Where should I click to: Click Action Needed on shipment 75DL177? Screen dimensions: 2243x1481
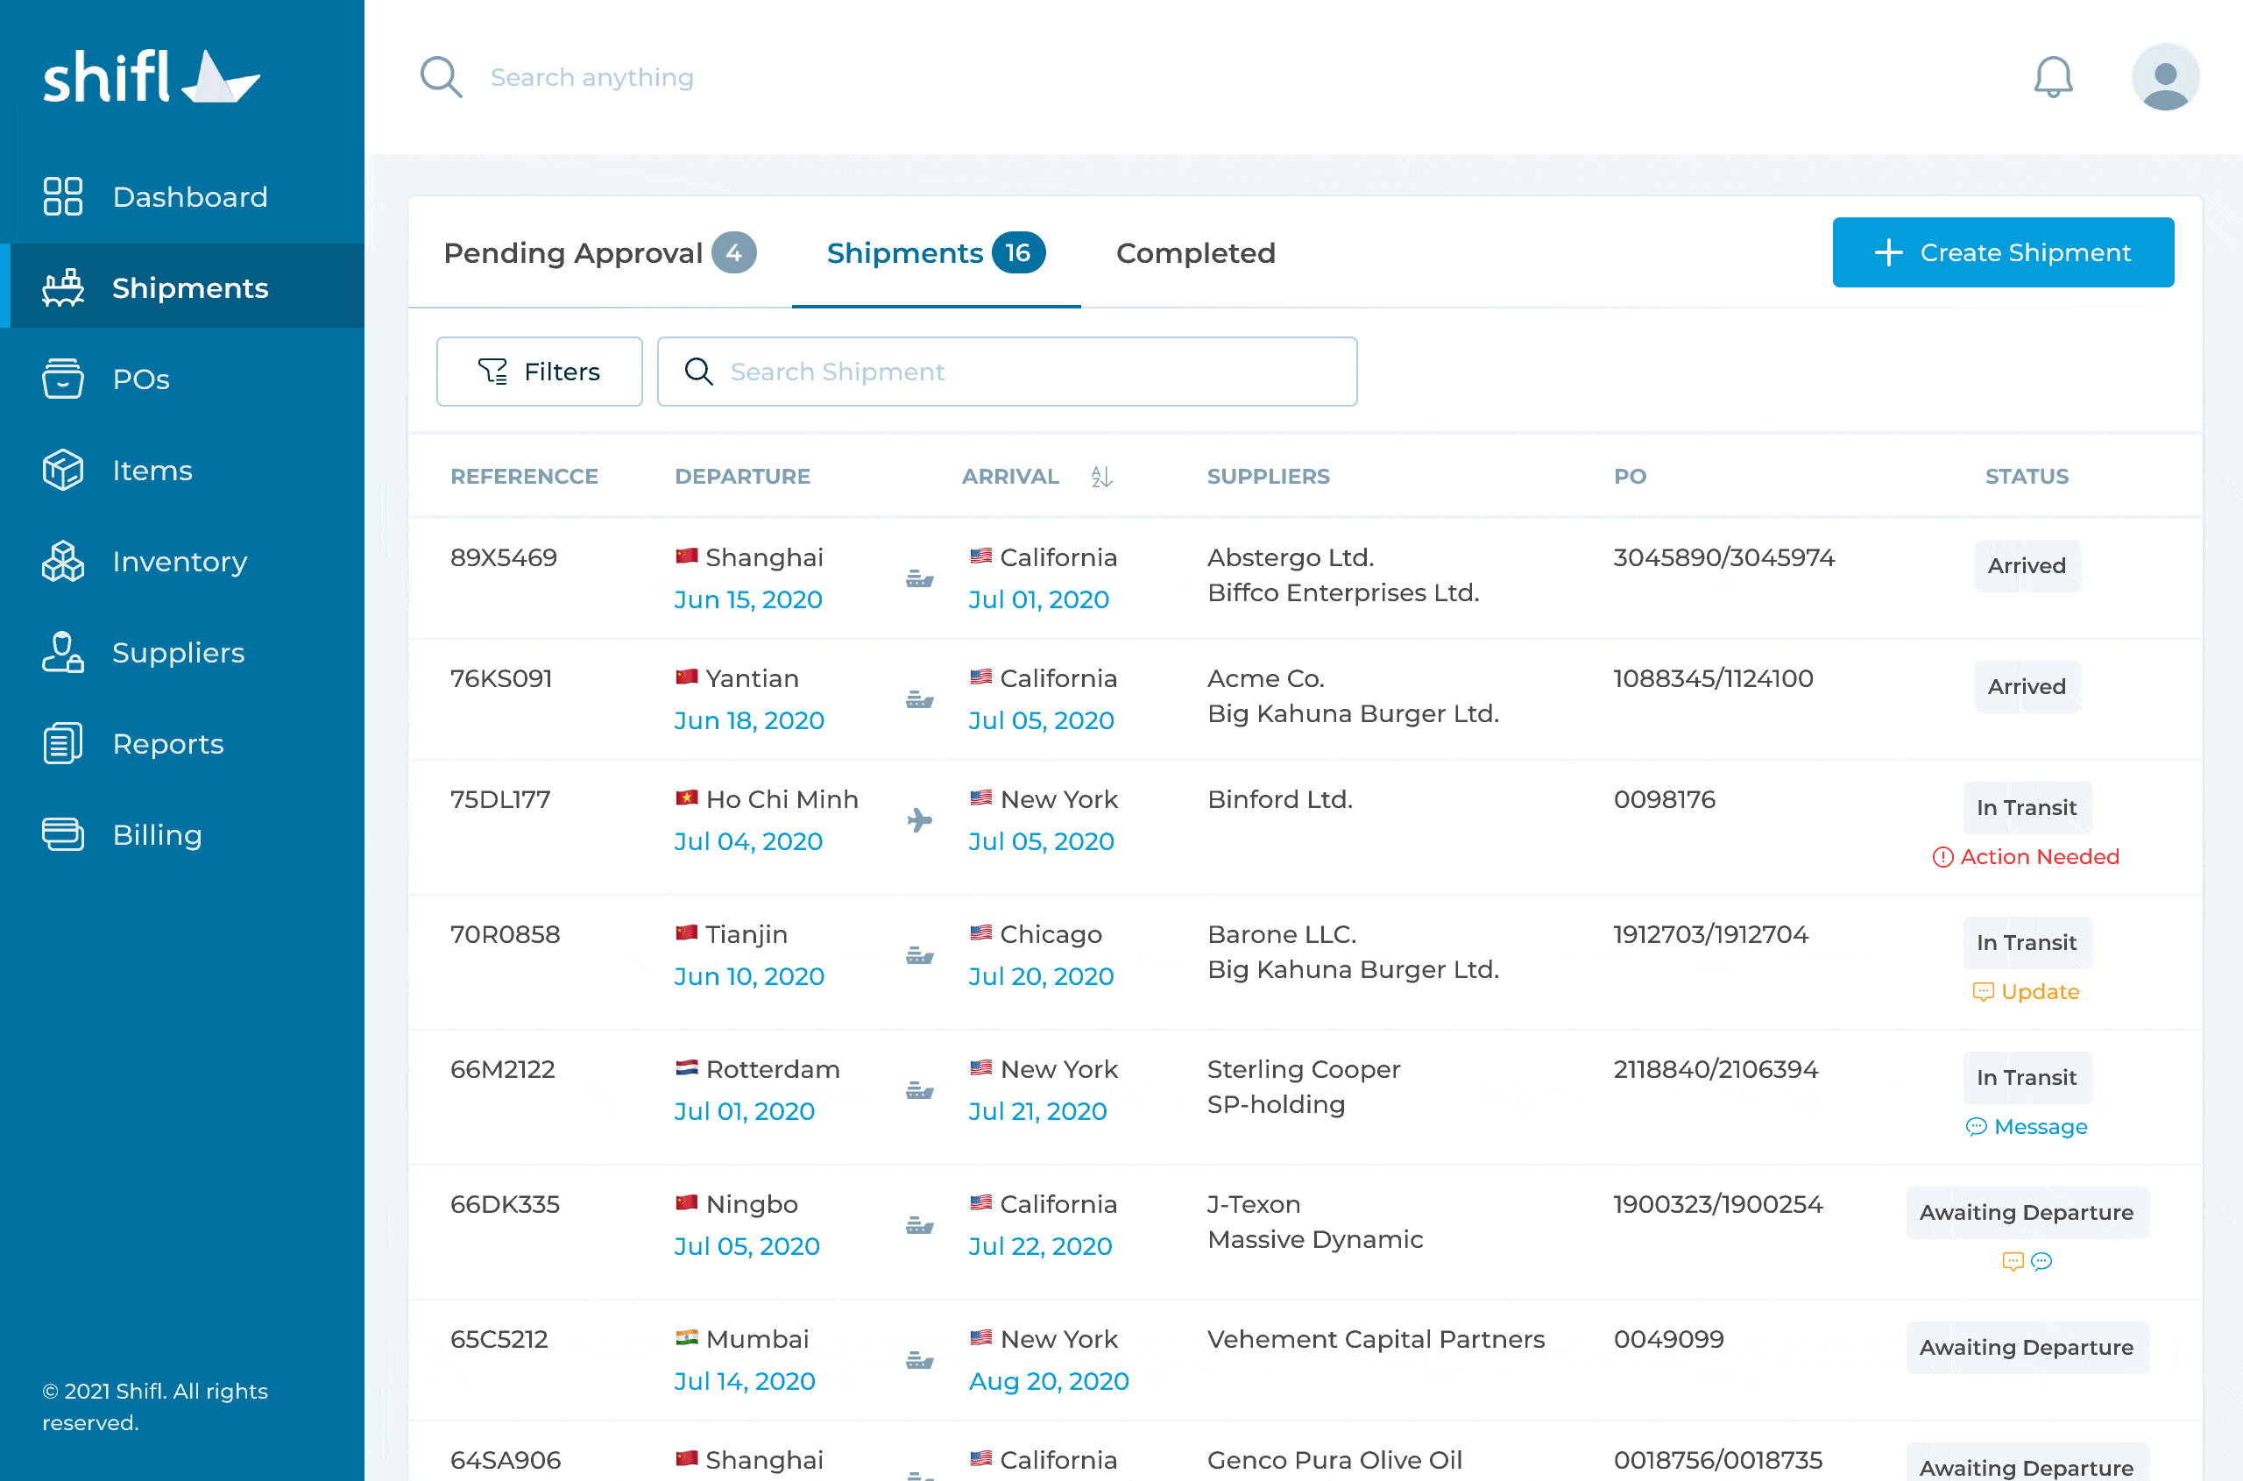pyautogui.click(x=2027, y=857)
